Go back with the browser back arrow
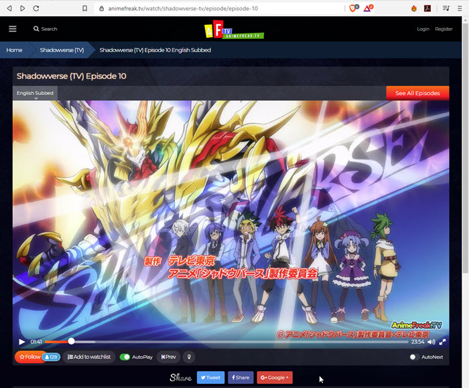 [9, 9]
